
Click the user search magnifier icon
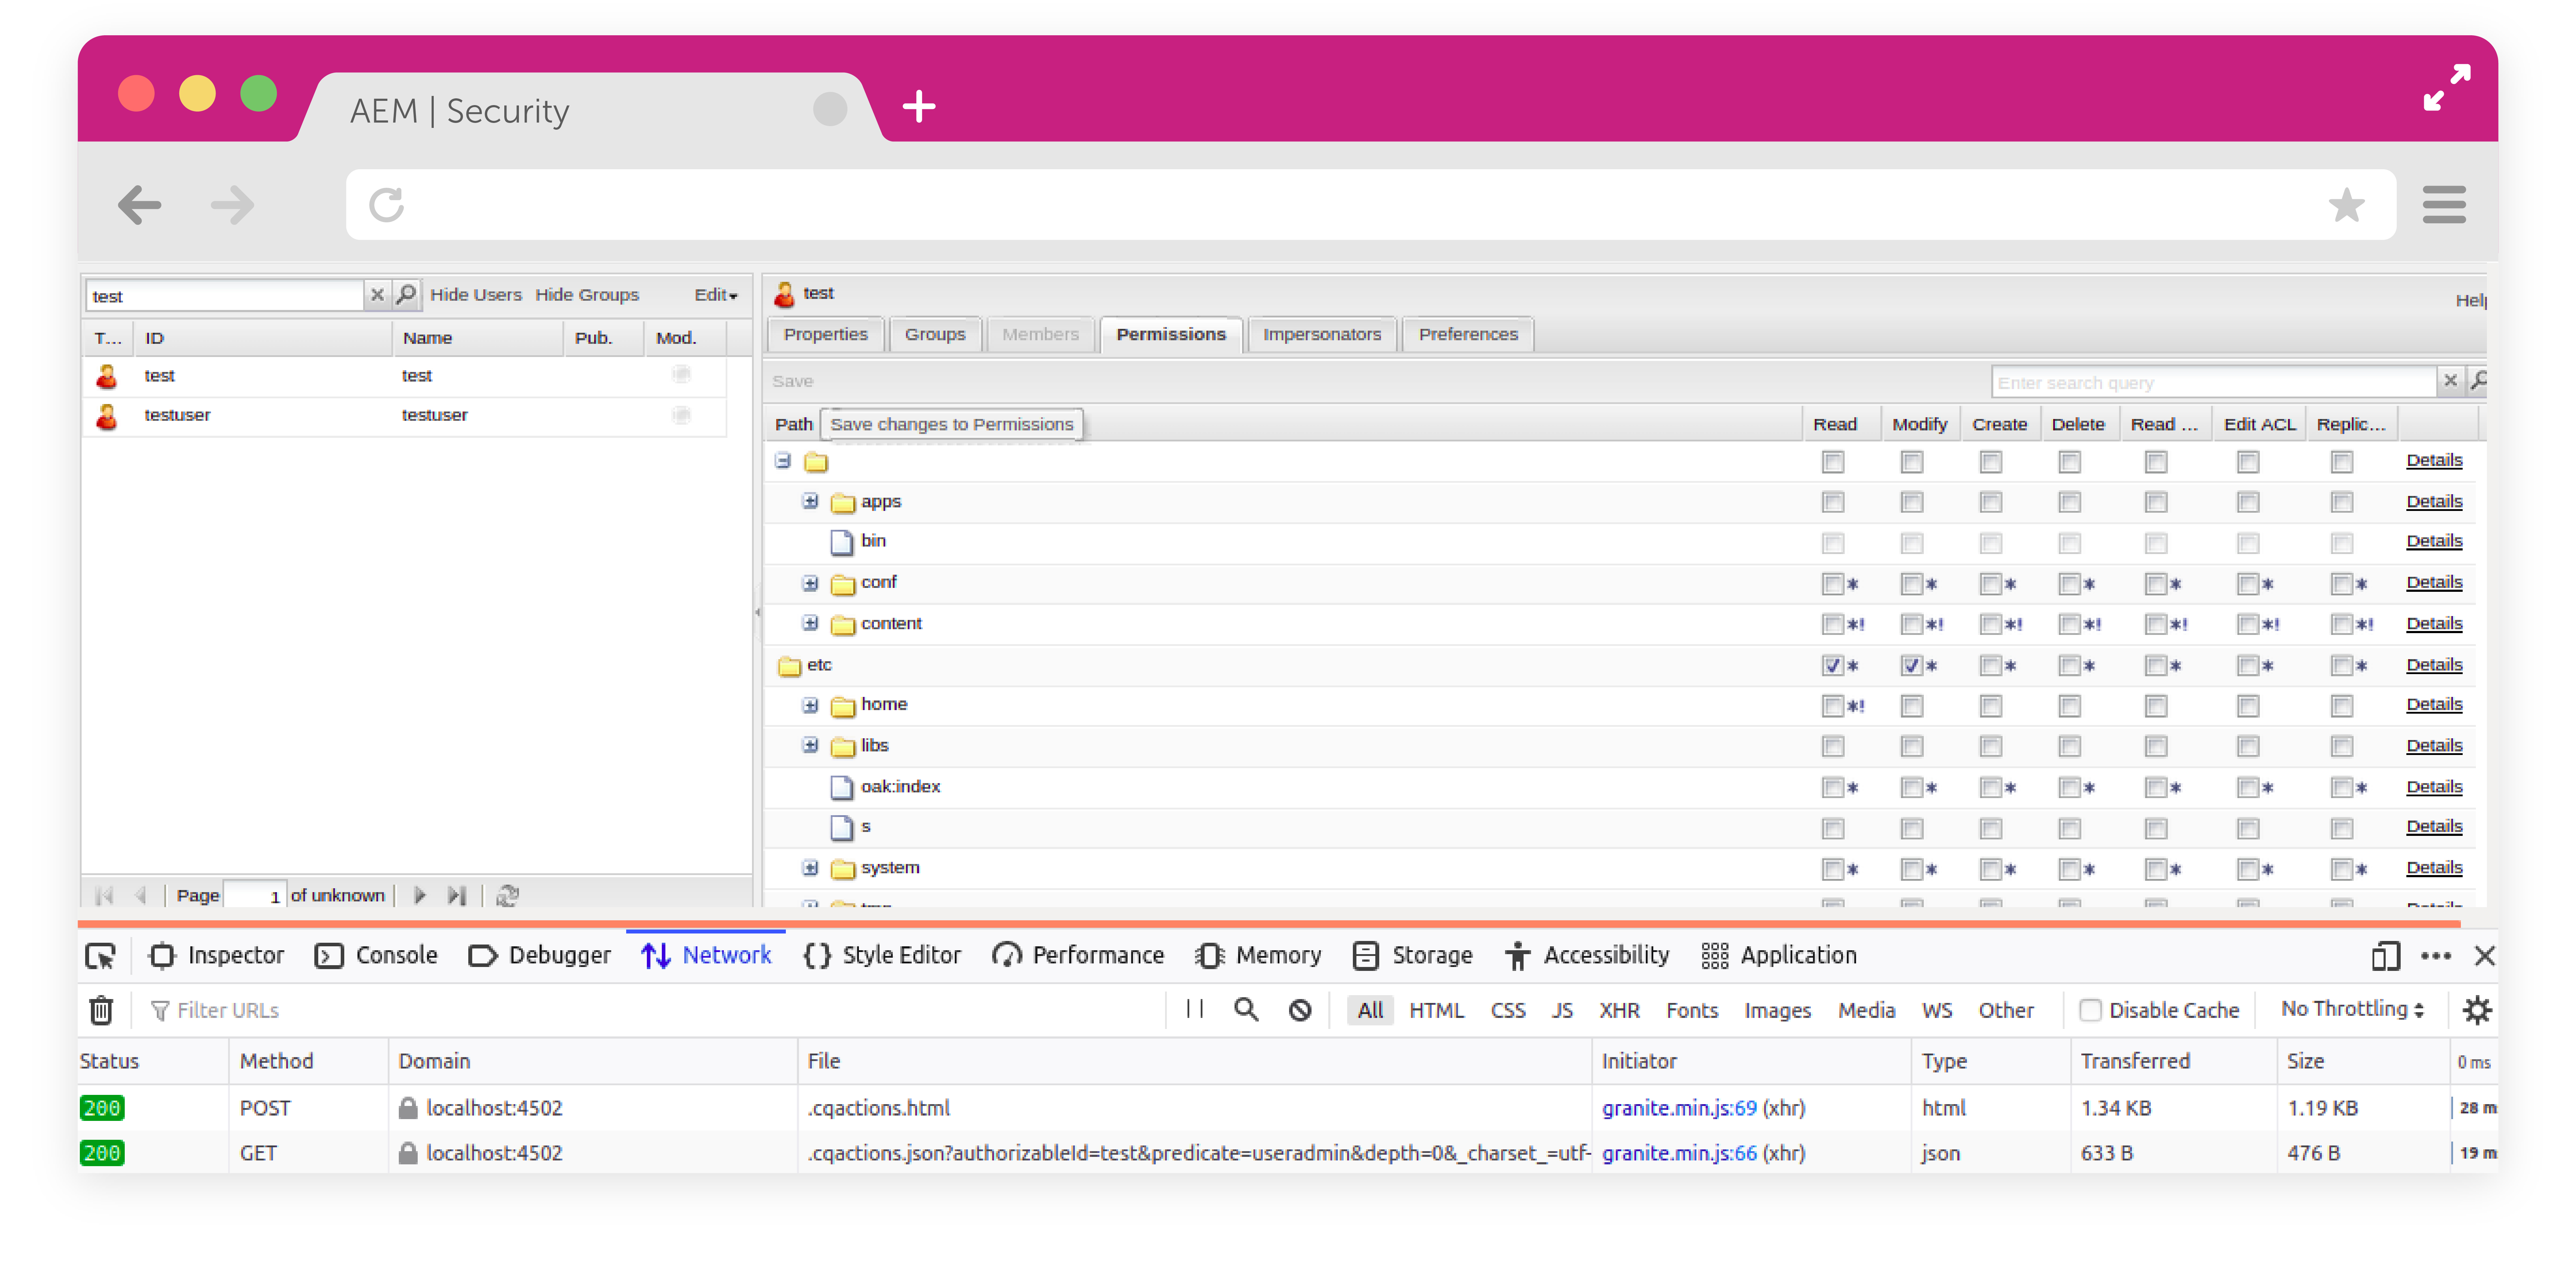point(406,295)
